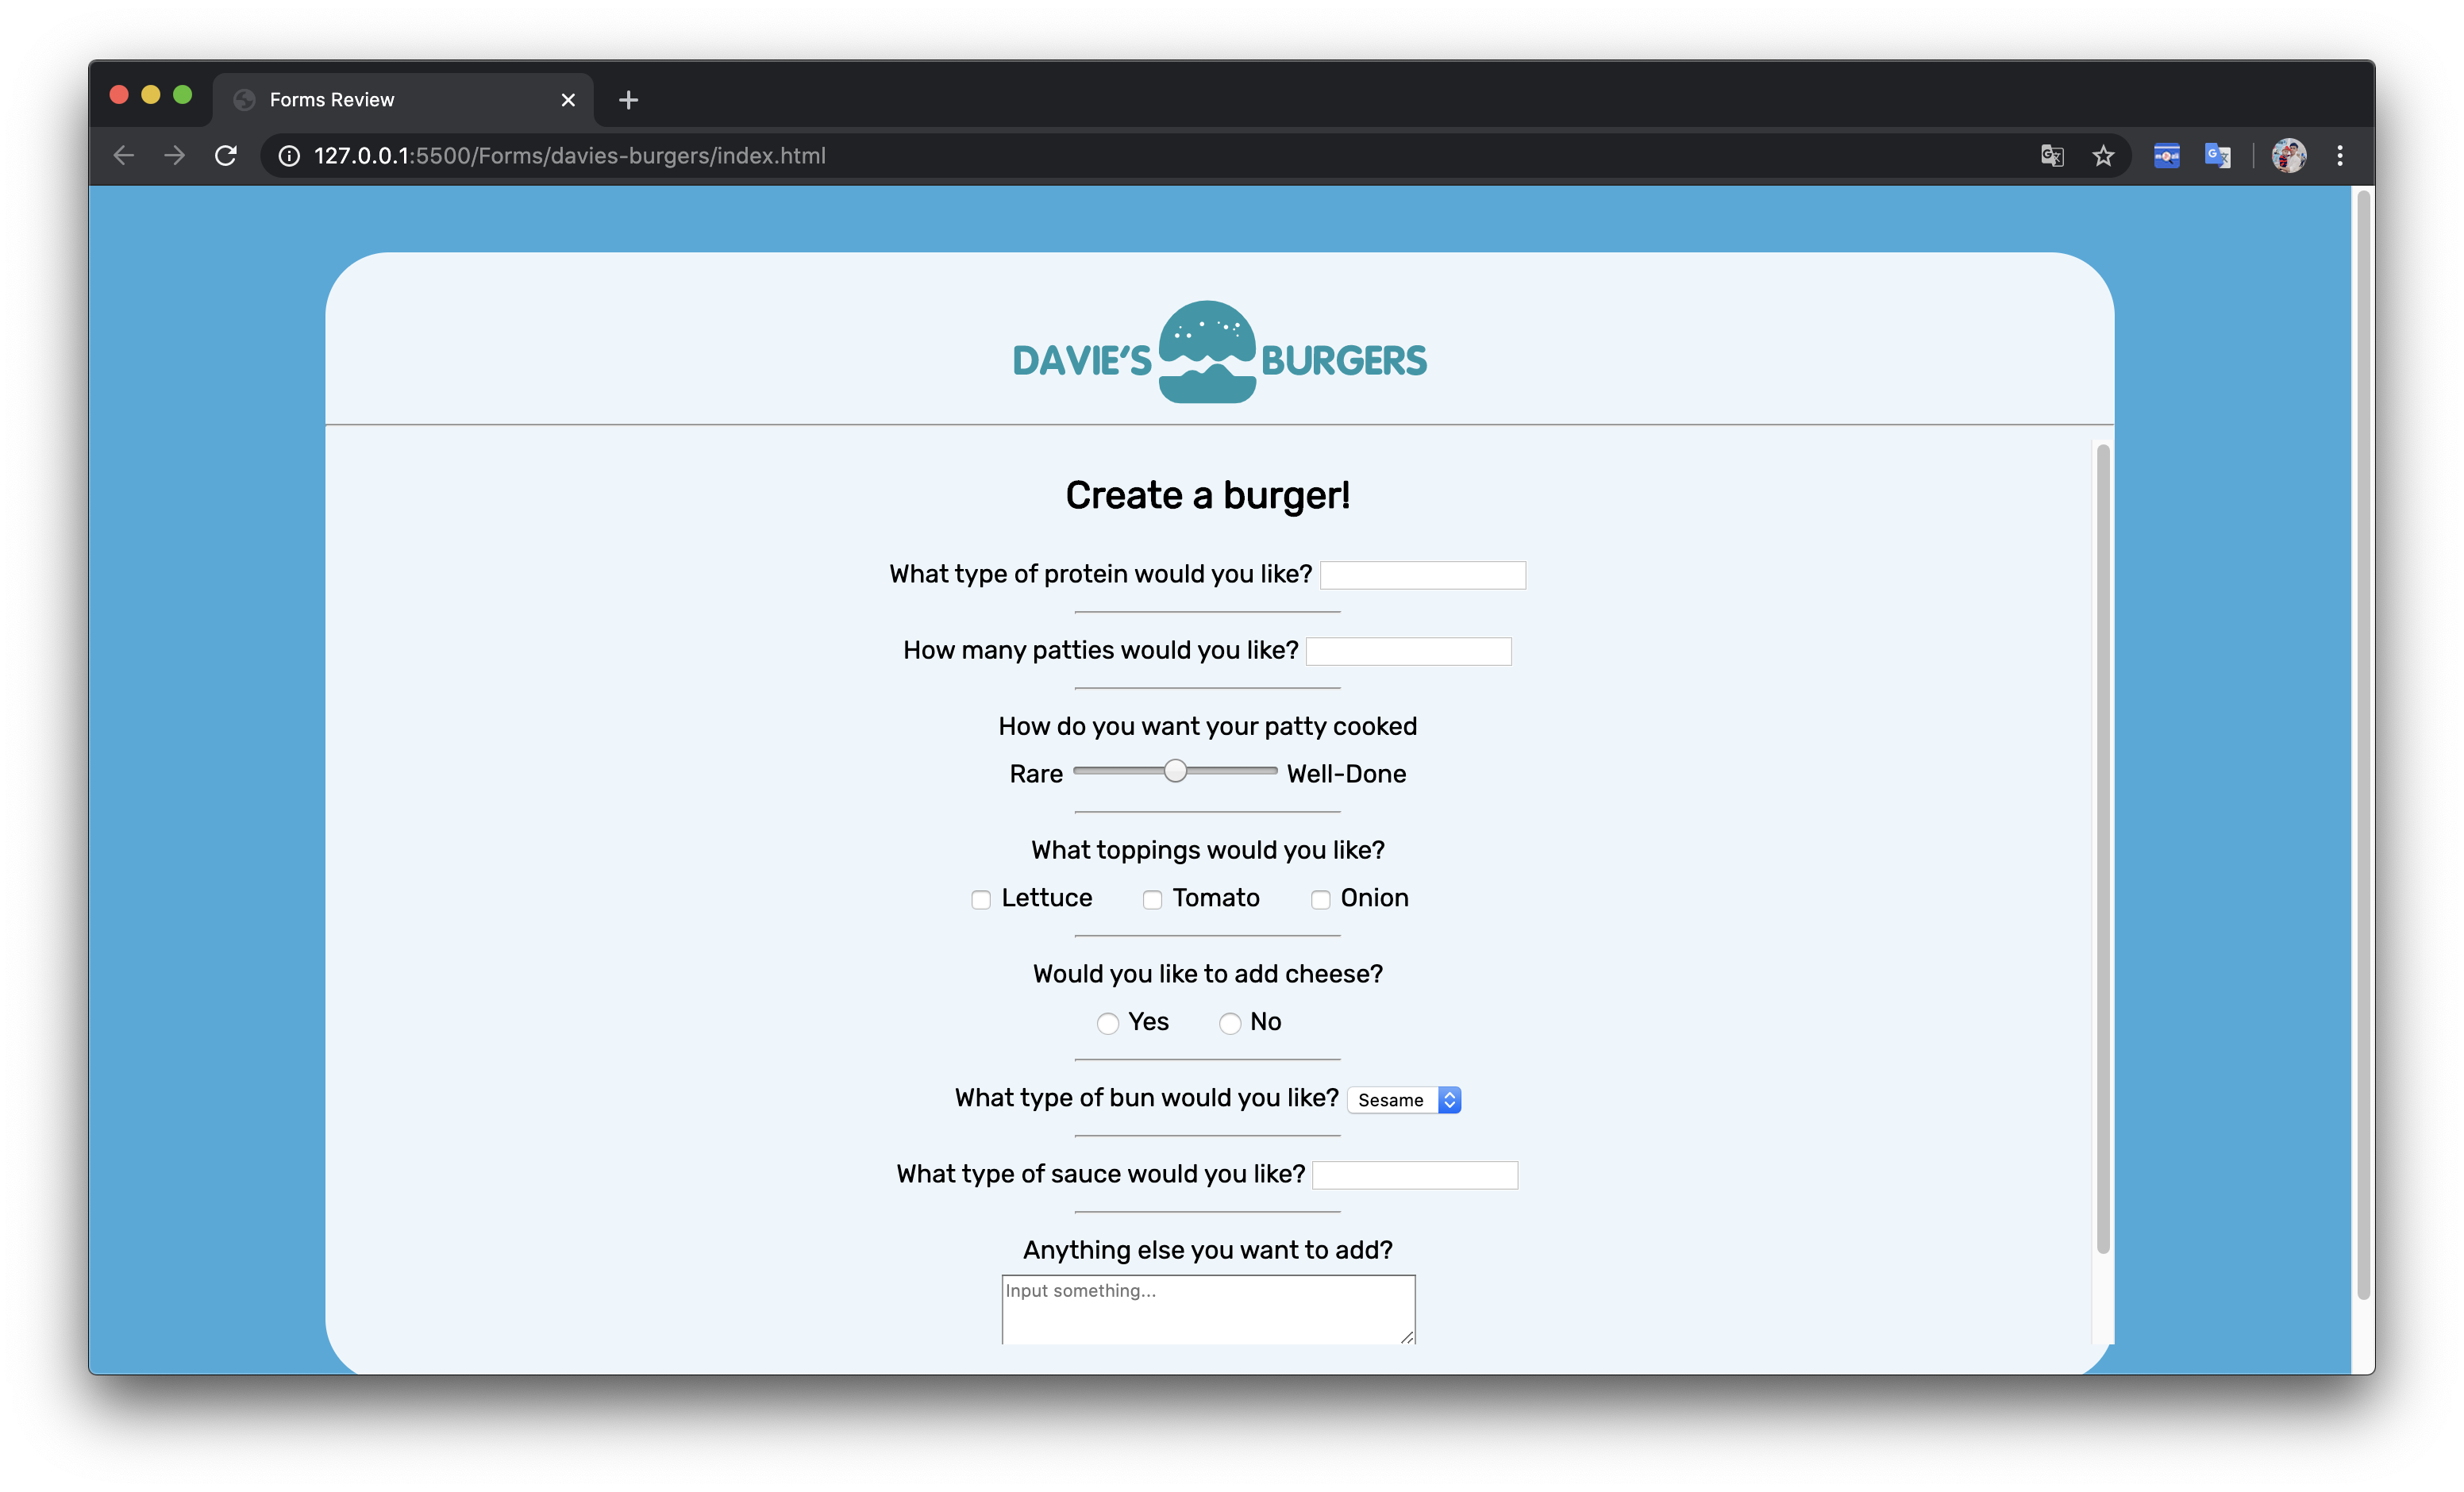The width and height of the screenshot is (2464, 1492).
Task: Focus the protein type text field
Action: [x=1422, y=575]
